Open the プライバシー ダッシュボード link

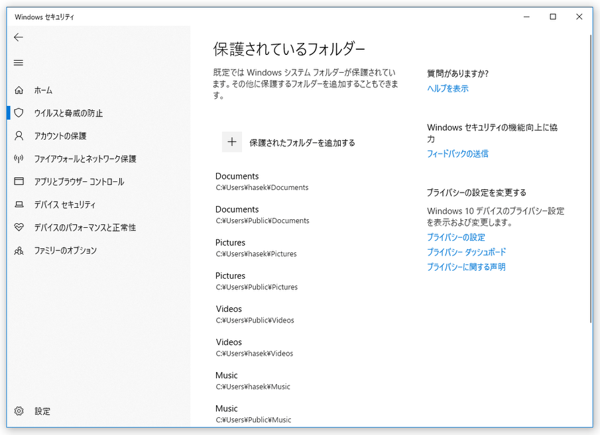(467, 252)
